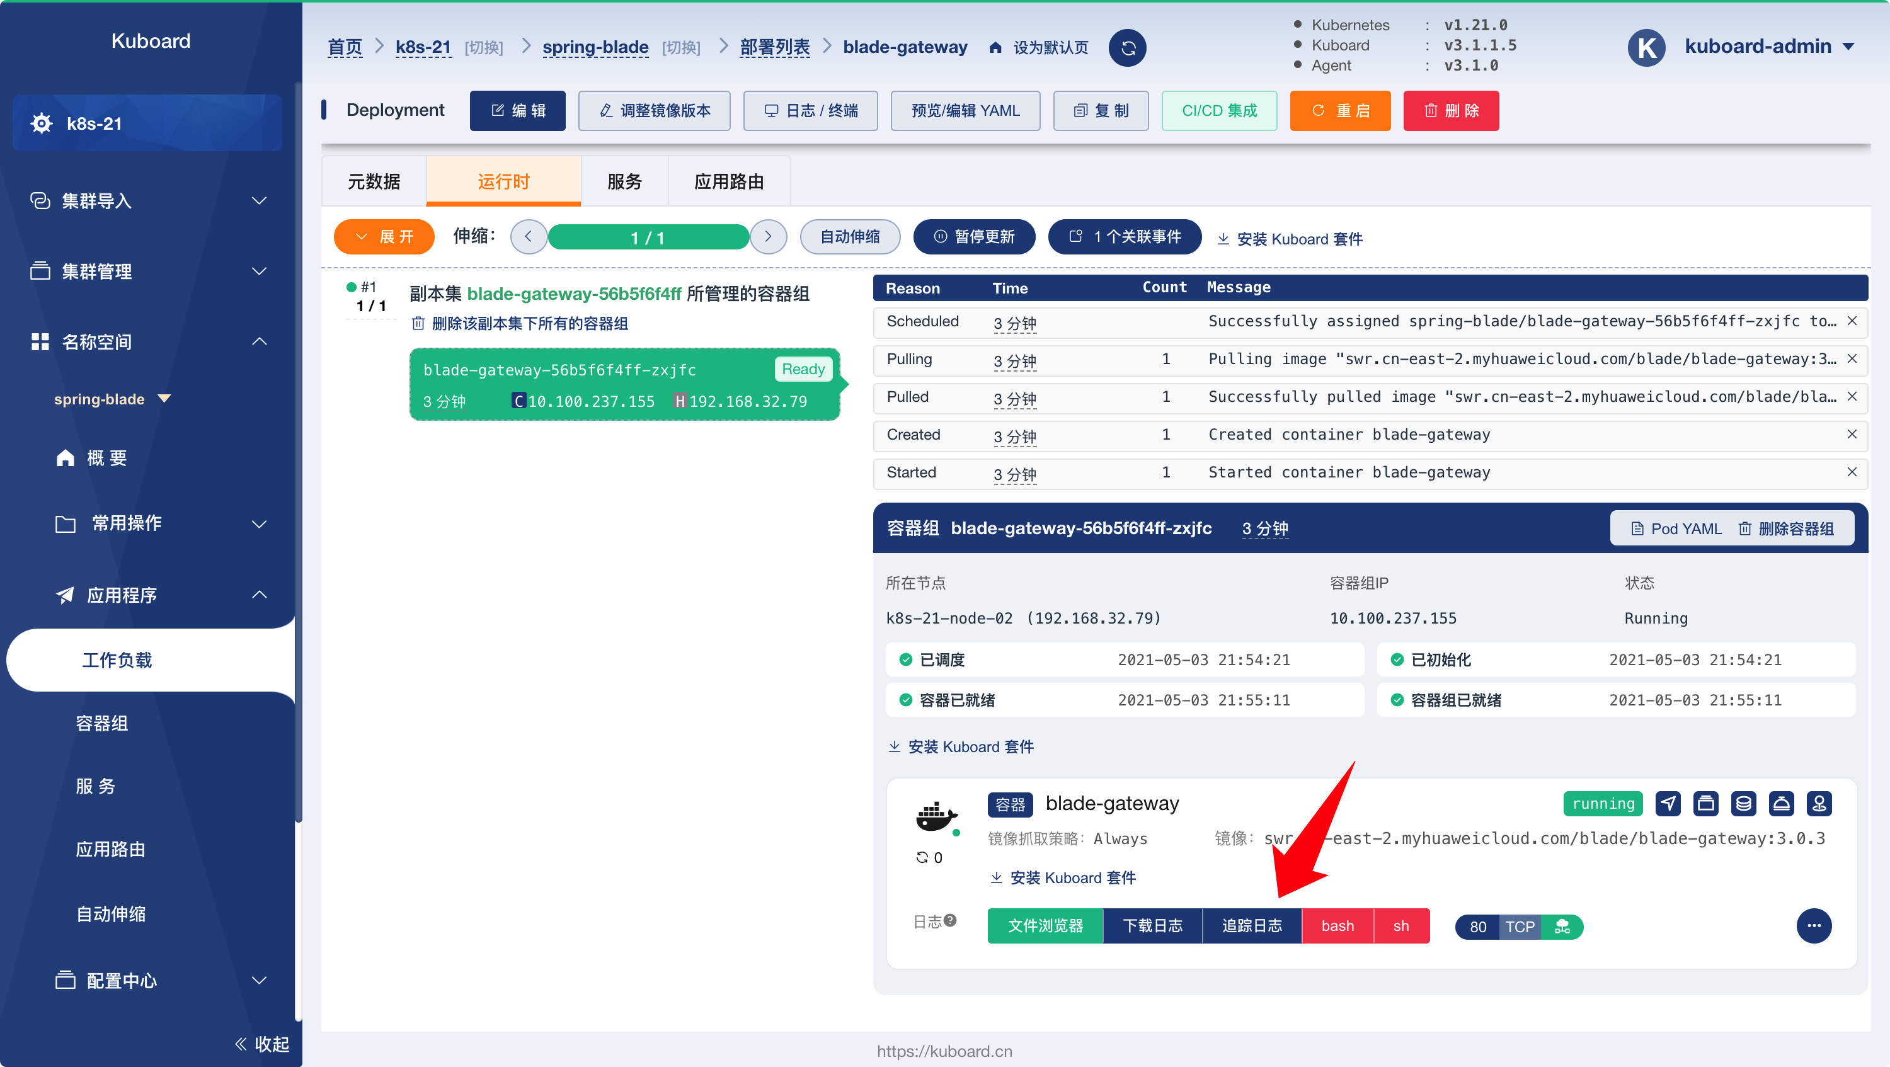
Task: Click the orange 展开 expand button
Action: click(384, 237)
